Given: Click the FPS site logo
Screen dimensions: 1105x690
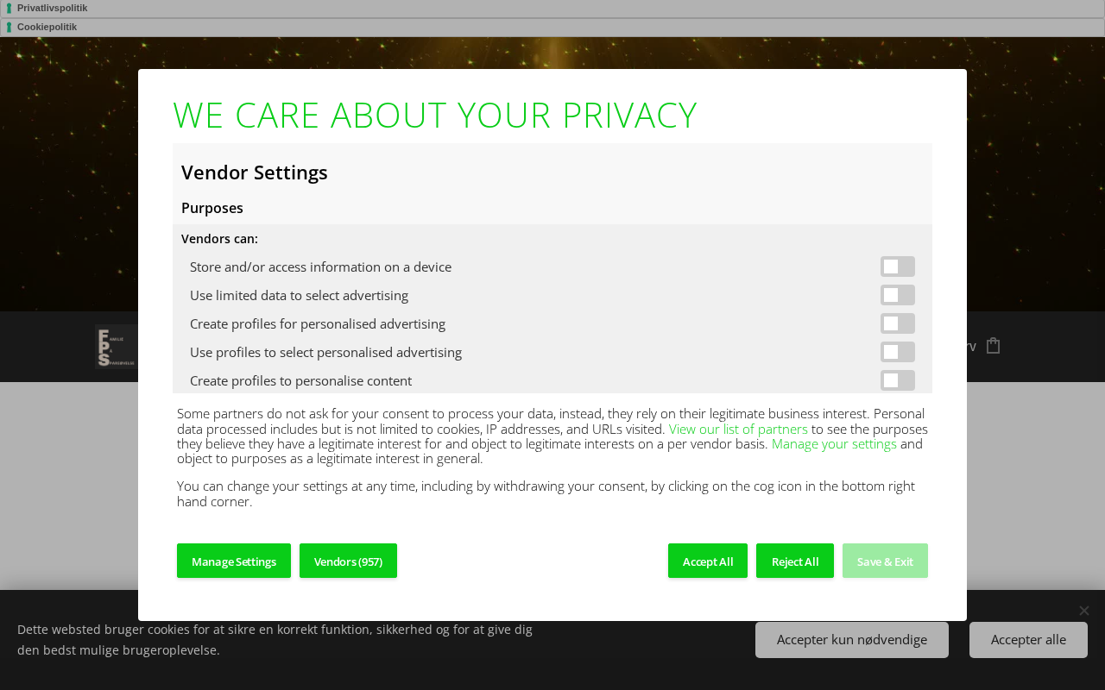Looking at the screenshot, I should (116, 347).
